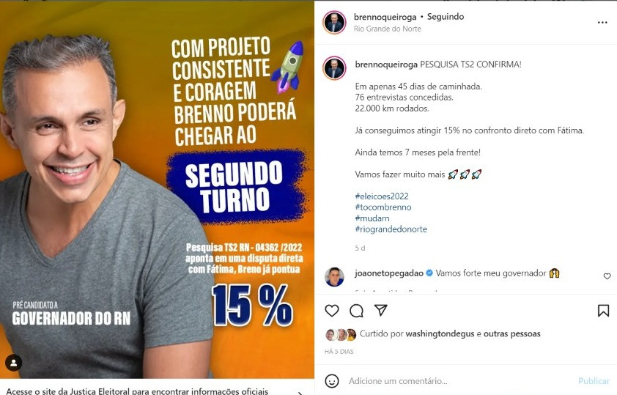Like joaonetopegadao's comment with the small heart
Image resolution: width=617 pixels, height=395 pixels.
click(607, 276)
